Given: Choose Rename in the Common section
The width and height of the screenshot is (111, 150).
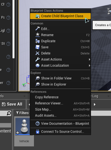Looking at the screenshot, I should (60, 35).
